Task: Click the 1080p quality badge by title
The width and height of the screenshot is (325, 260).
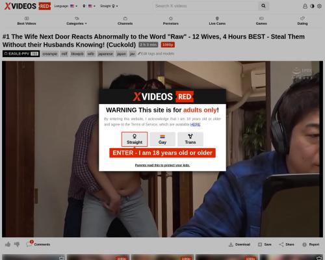Action: pyautogui.click(x=168, y=45)
